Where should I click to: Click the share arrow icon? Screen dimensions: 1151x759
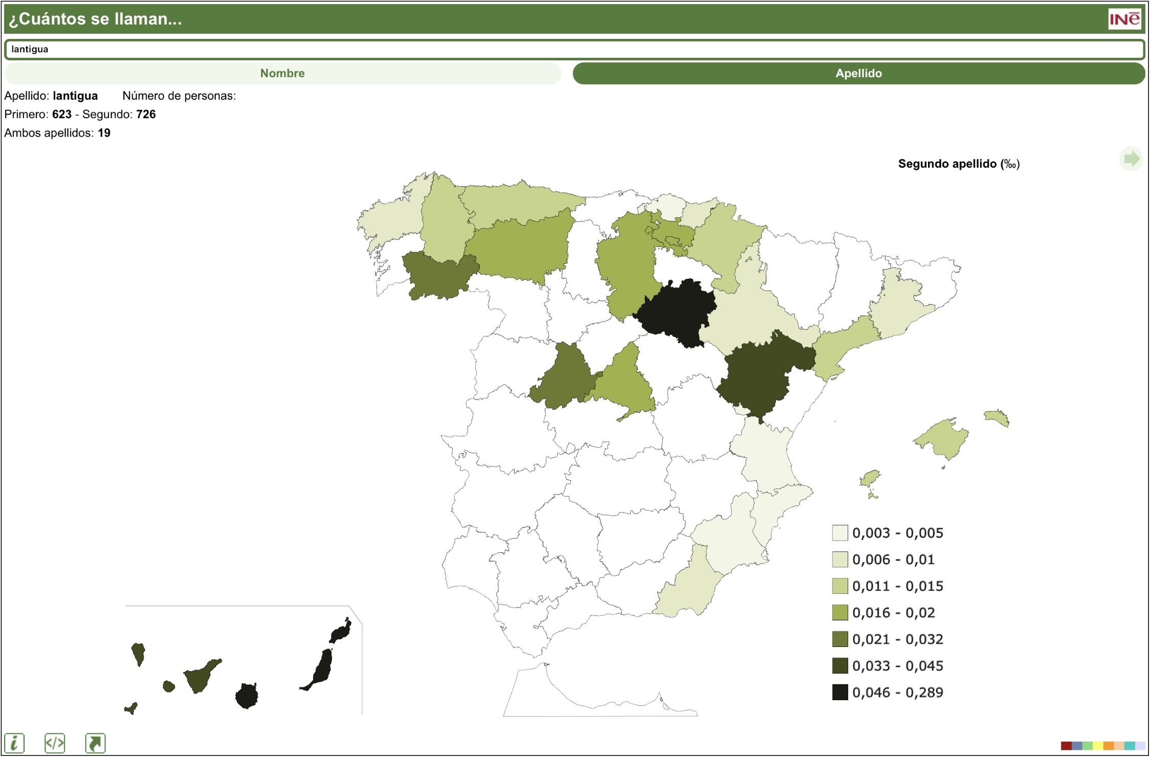(95, 744)
